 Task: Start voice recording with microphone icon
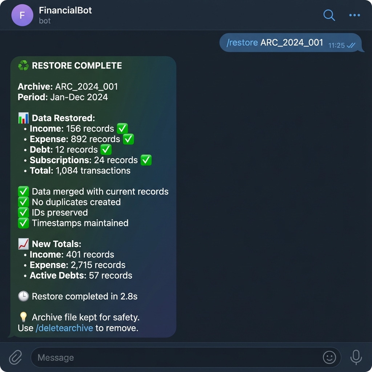[356, 357]
